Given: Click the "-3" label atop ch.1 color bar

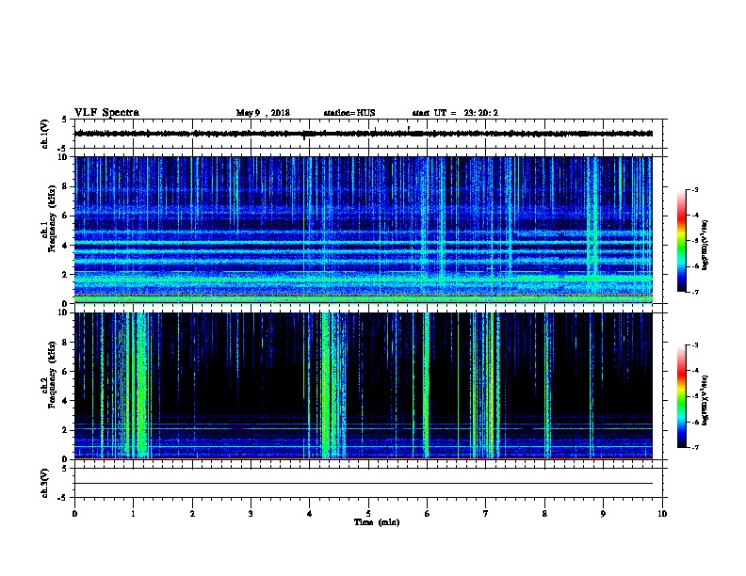Looking at the screenshot, I should click(695, 189).
